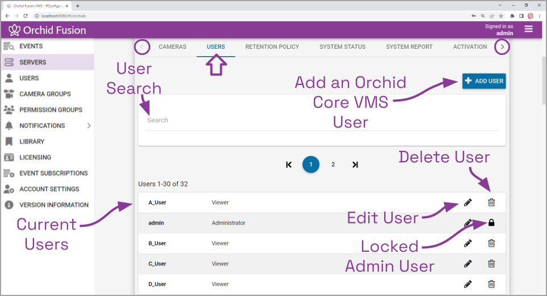Jump to last page of users
Viewport: 547px width, 296px height.
pos(355,164)
